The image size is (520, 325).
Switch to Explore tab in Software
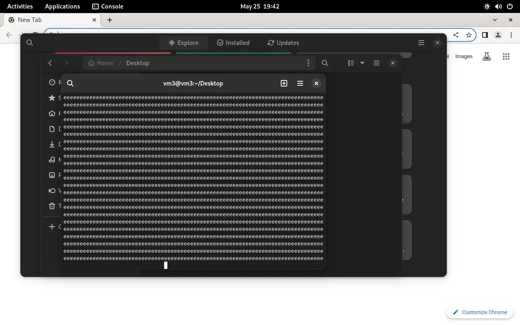click(x=183, y=43)
